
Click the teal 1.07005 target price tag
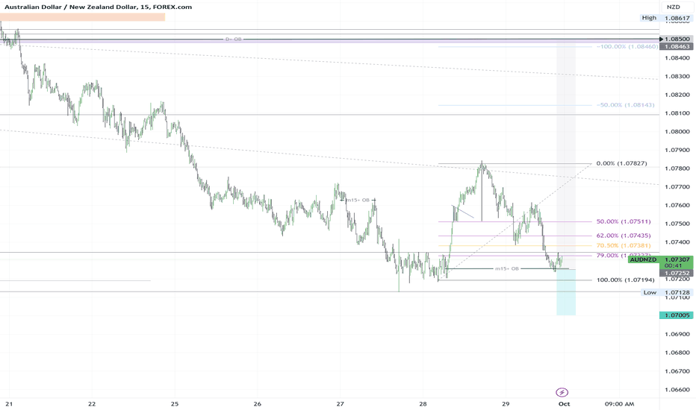click(x=677, y=315)
